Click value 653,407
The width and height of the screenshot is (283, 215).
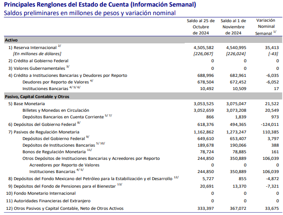coord(238,139)
